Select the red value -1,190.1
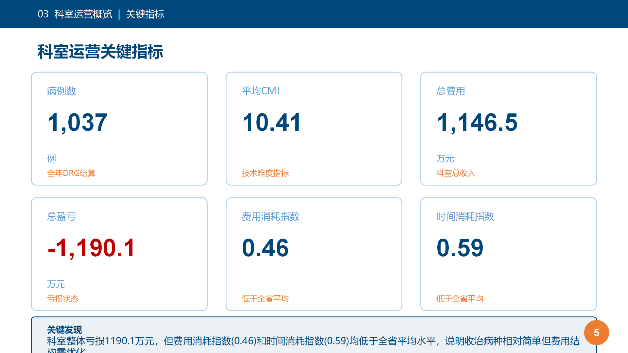 tap(91, 248)
